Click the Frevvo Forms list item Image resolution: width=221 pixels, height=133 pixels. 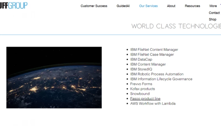click(x=141, y=84)
